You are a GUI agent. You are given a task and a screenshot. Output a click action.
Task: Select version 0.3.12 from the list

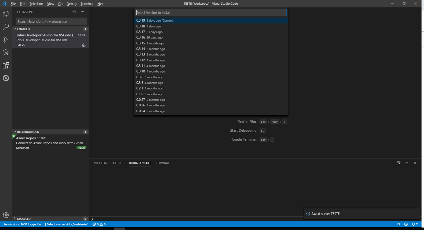tap(211, 60)
